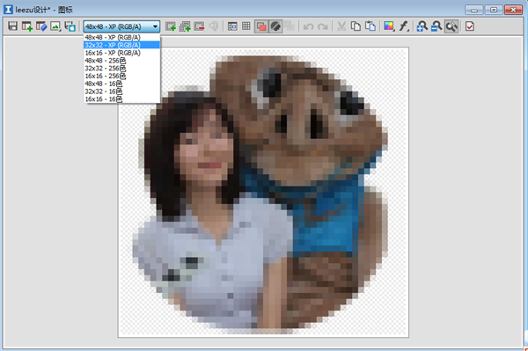Collapse the 48x48 - XP format dropdown arrow
The width and height of the screenshot is (528, 351).
155,26
